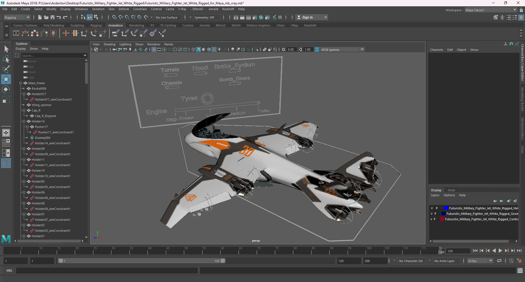Click the play forwards button
Viewport: 525px width, 282px height.
point(500,251)
